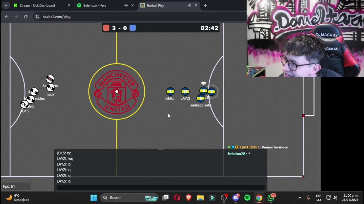This screenshot has width=364, height=204.
Task: Mute audio on the Haxball Play tab
Action: coord(189,5)
